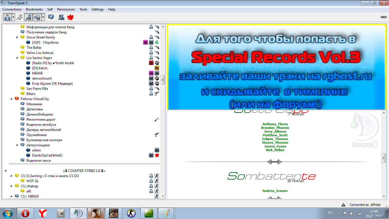Click the Andreu_Ivanov name in the description
The width and height of the screenshot is (389, 219).
pyautogui.click(x=275, y=191)
